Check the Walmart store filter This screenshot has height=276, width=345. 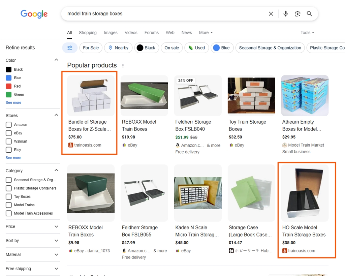8,142
